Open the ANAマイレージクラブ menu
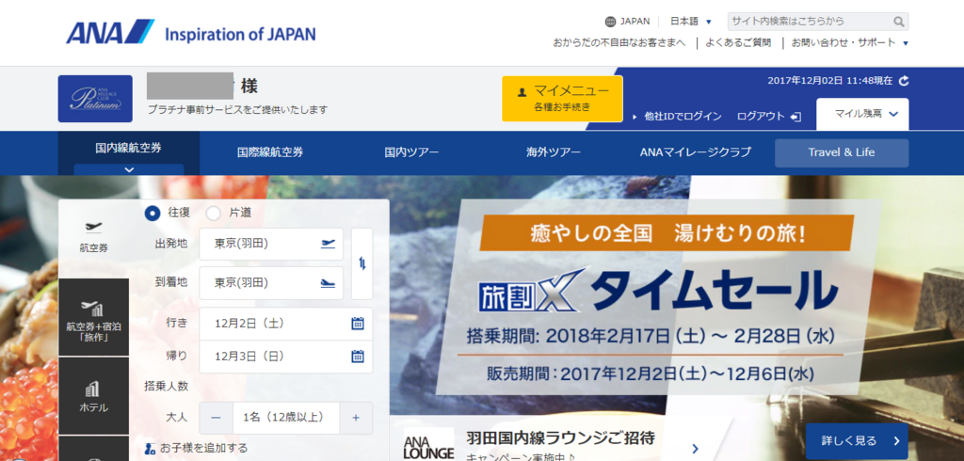The height and width of the screenshot is (461, 964). (696, 152)
